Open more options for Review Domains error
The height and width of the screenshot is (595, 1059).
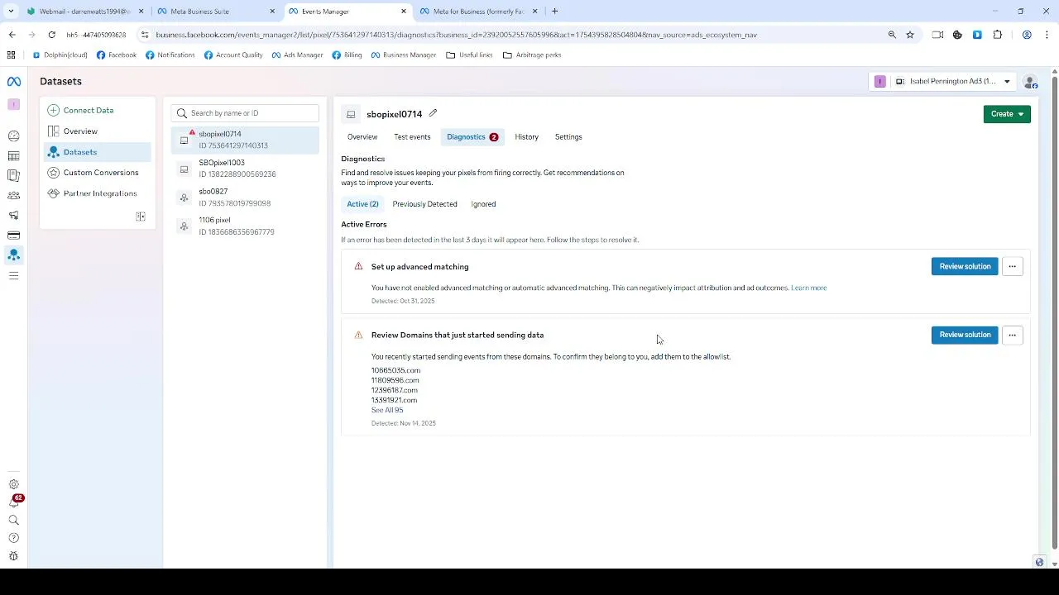(x=1012, y=335)
